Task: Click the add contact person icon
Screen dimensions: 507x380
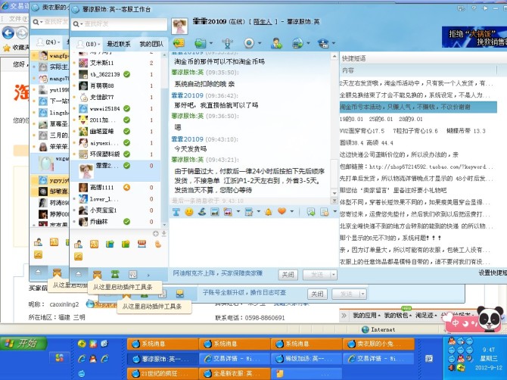Action: click(x=276, y=43)
